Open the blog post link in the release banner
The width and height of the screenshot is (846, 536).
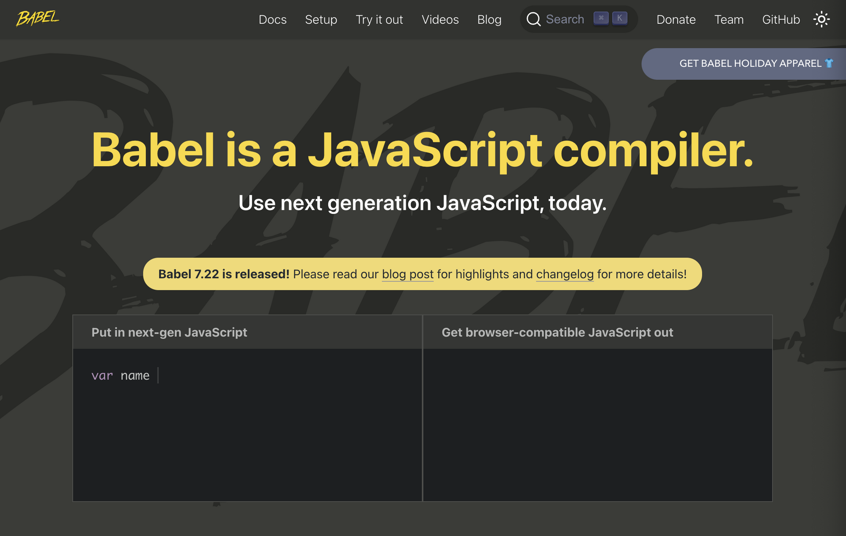[407, 274]
